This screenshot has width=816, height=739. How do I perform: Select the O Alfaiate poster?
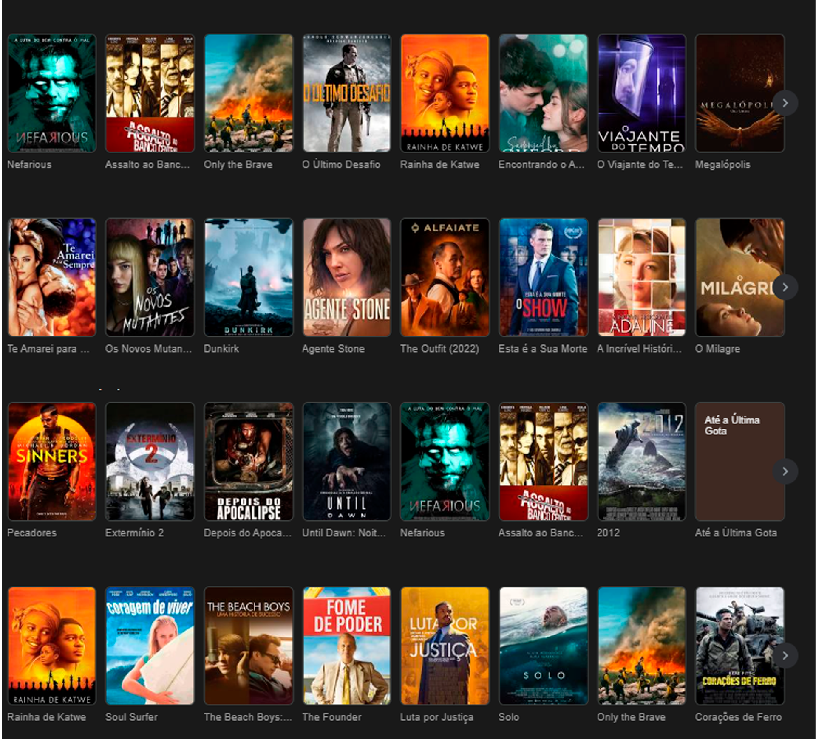tap(445, 277)
